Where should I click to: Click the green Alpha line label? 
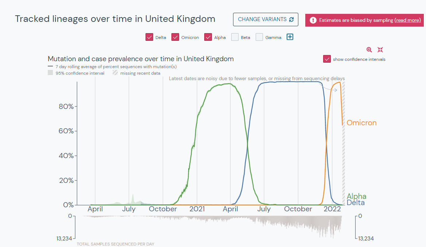(x=356, y=196)
